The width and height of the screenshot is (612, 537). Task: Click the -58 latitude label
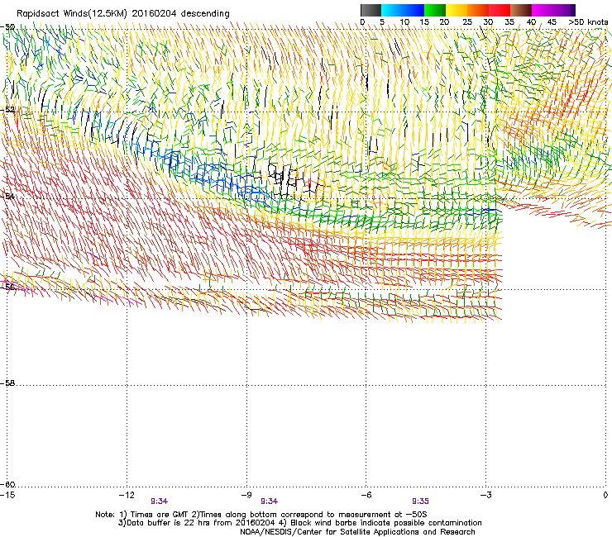[x=7, y=383]
